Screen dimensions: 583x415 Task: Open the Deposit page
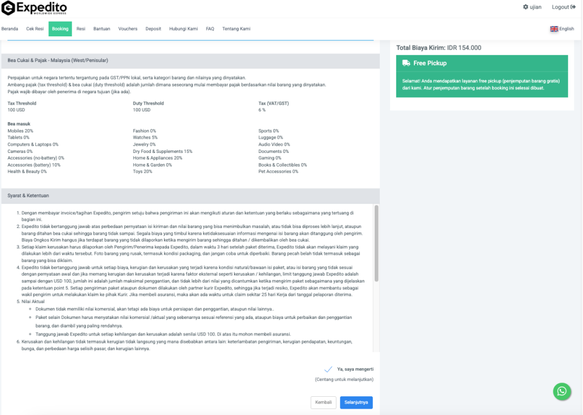click(x=153, y=28)
